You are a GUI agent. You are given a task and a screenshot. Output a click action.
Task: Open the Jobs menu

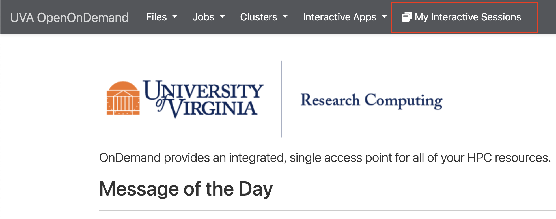(203, 17)
